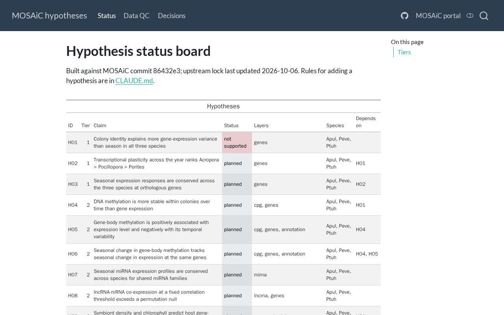Select the H02 ID cell

point(73,163)
